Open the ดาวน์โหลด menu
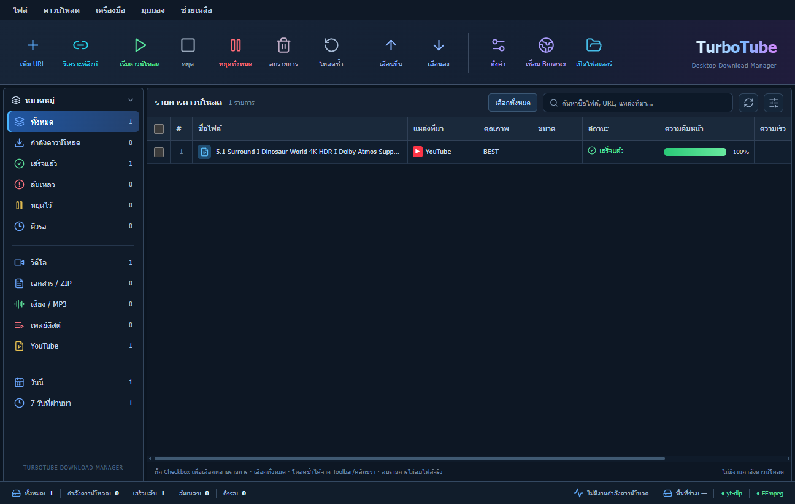The width and height of the screenshot is (795, 504). 61,10
